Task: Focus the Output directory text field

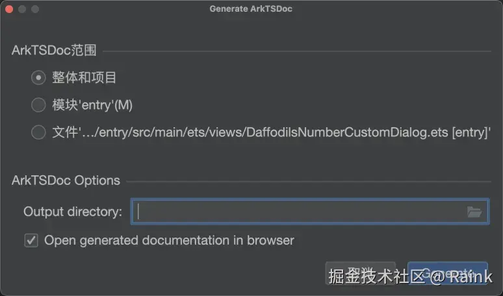Action: [299, 212]
